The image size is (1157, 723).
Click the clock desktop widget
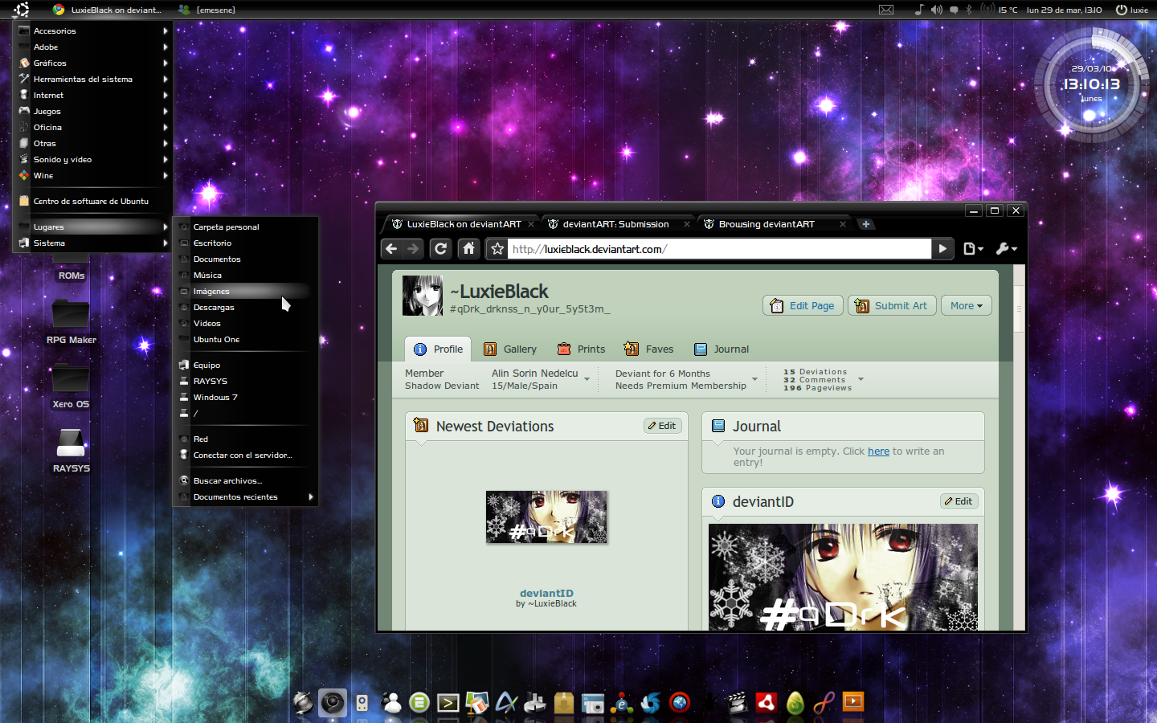pyautogui.click(x=1091, y=85)
